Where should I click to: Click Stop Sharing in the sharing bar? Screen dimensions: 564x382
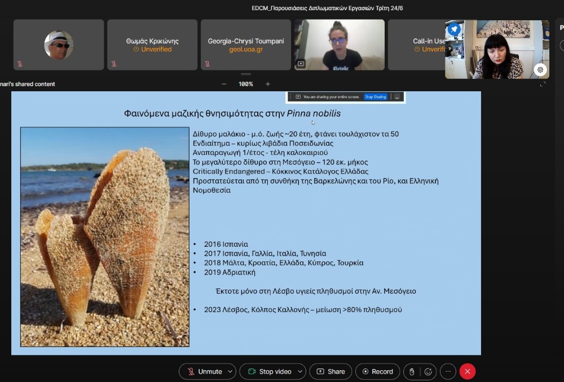pos(376,97)
